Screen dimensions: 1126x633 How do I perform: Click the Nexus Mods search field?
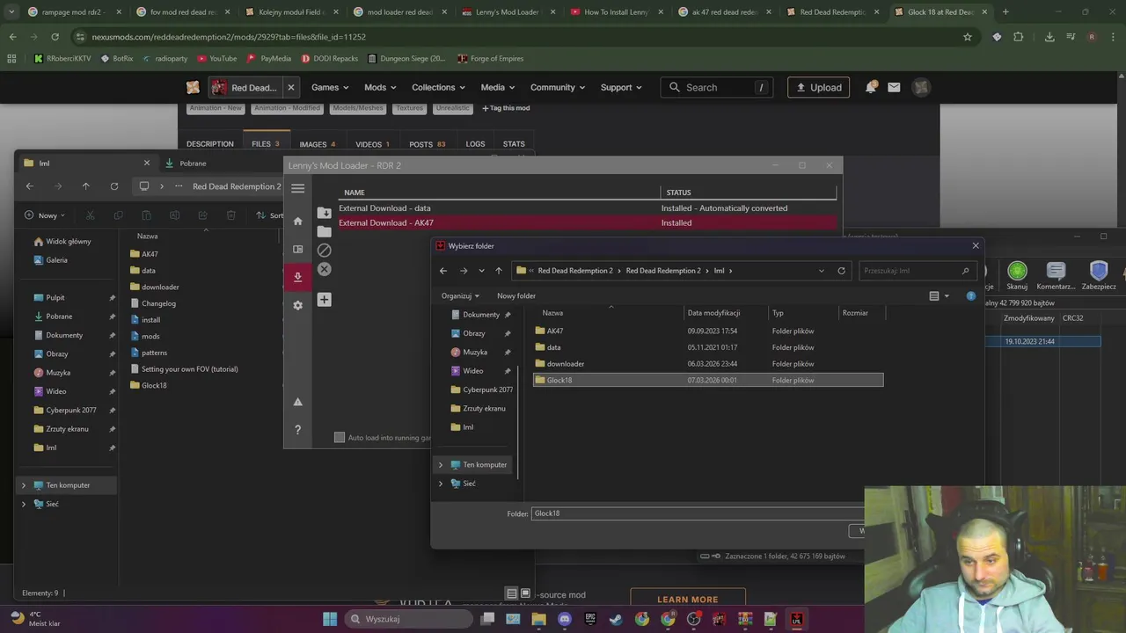click(x=717, y=87)
